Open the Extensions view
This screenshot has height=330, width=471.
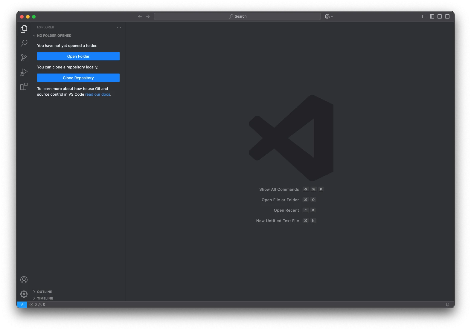pos(24,86)
